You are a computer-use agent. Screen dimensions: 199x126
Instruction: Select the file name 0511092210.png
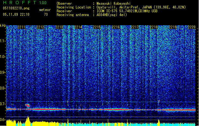tap(16, 8)
